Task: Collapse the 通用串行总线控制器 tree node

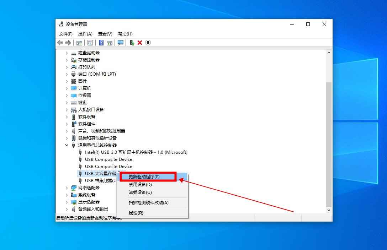Action: click(x=67, y=145)
